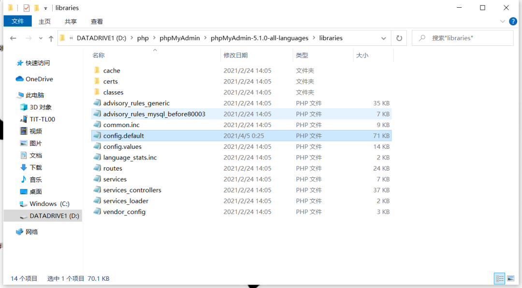Select services PHP file icon
Viewport: 522px width, 288px height.
(97, 179)
